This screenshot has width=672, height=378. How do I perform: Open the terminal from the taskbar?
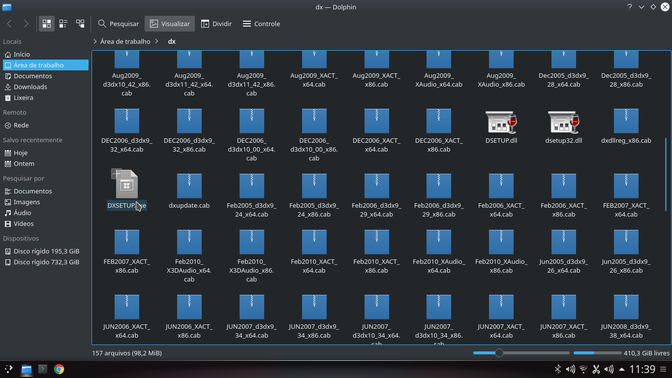[42, 369]
